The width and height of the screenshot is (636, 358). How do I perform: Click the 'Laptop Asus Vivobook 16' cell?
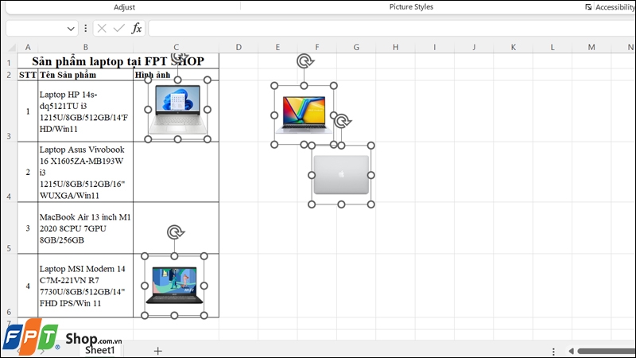click(86, 172)
